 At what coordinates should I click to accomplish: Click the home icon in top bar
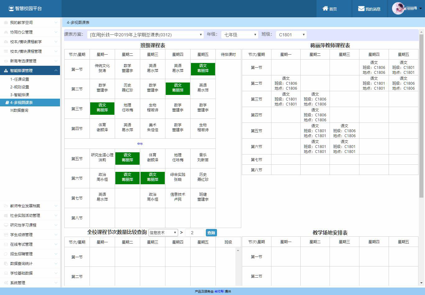pyautogui.click(x=325, y=9)
